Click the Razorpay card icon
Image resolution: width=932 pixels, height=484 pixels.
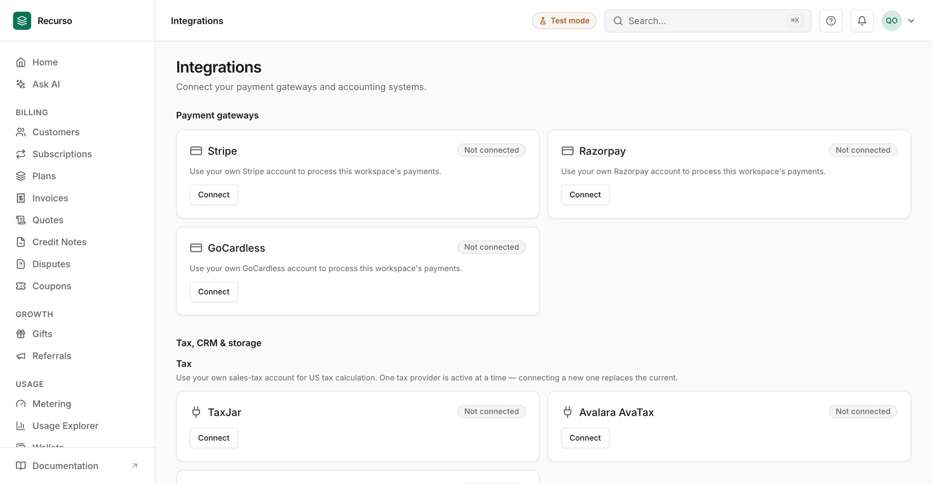pos(568,150)
